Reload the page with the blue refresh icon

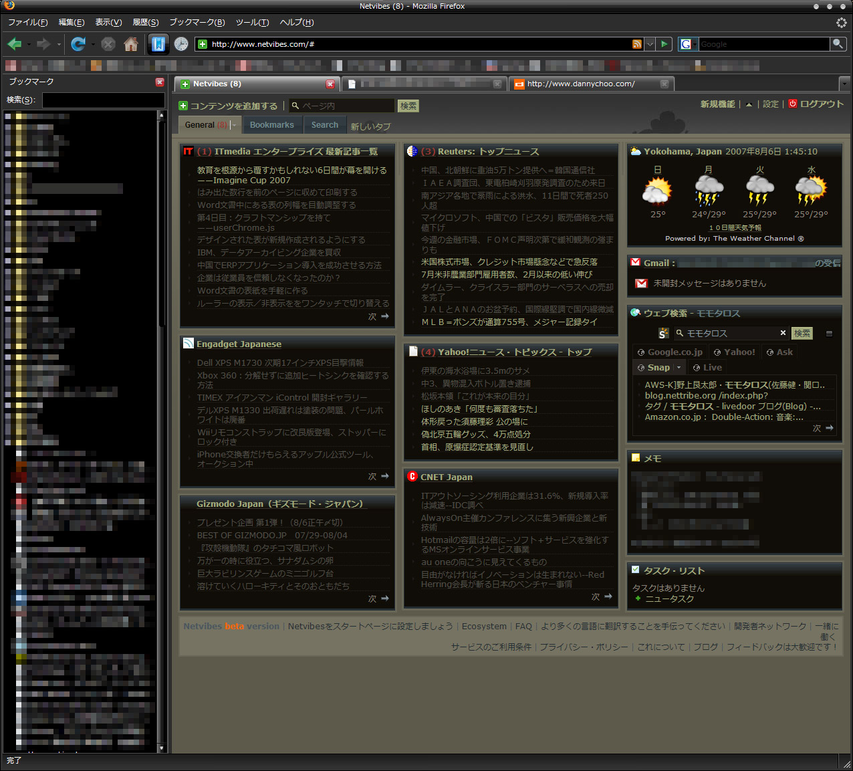tap(78, 44)
